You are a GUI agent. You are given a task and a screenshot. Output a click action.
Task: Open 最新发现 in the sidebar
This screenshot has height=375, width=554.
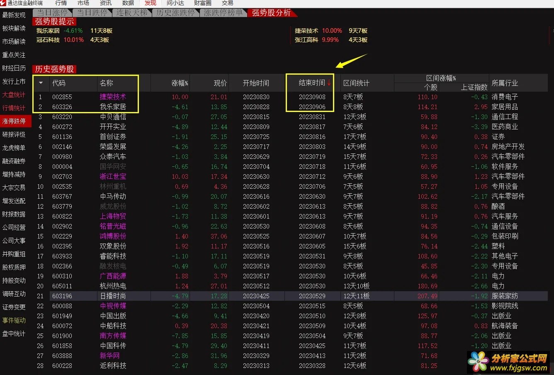coord(14,15)
